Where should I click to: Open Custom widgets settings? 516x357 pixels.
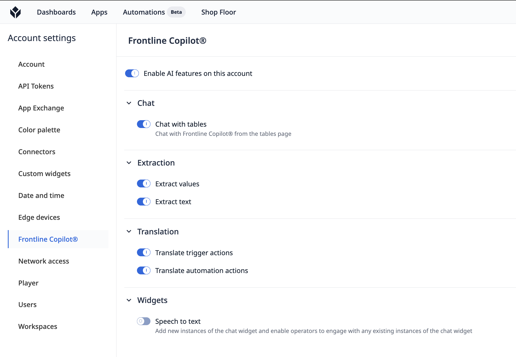pyautogui.click(x=44, y=174)
